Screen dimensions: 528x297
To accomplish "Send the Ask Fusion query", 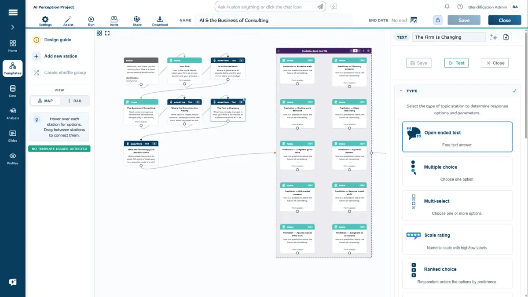I will (x=320, y=7).
